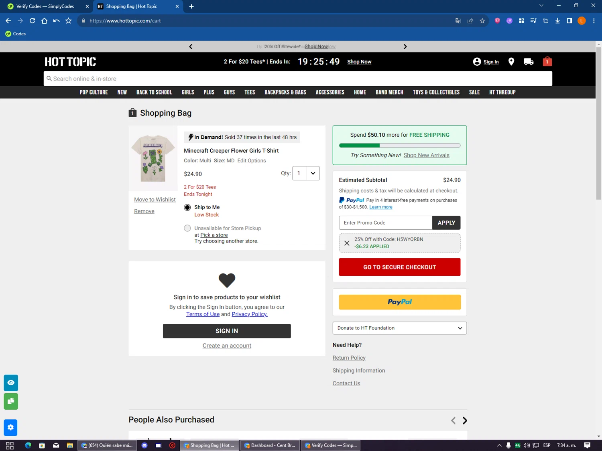
Task: Show previous promo banner with left arrow
Action: click(191, 47)
